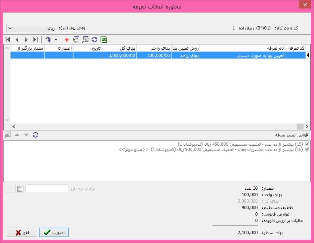Uncheck rule (15) direct discount 450,000
Screen dimensions: 314x243
pyautogui.click(x=307, y=144)
